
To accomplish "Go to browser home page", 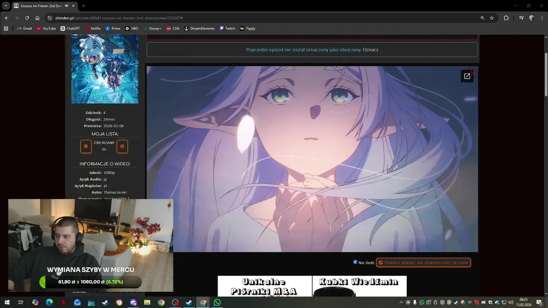I will click(x=37, y=18).
